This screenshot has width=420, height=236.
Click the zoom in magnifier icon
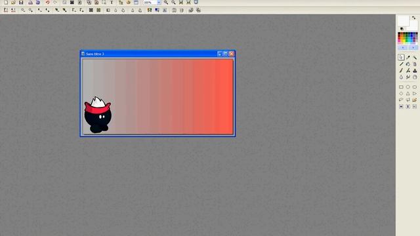pos(166,3)
